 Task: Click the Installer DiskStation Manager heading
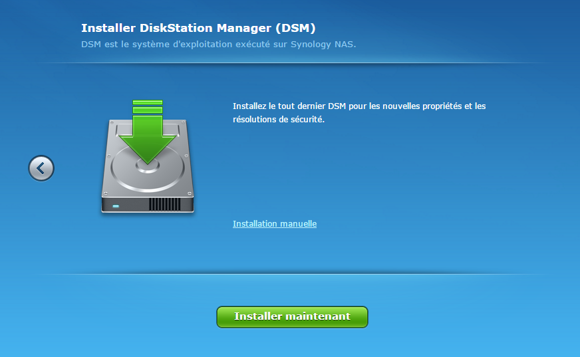(198, 28)
